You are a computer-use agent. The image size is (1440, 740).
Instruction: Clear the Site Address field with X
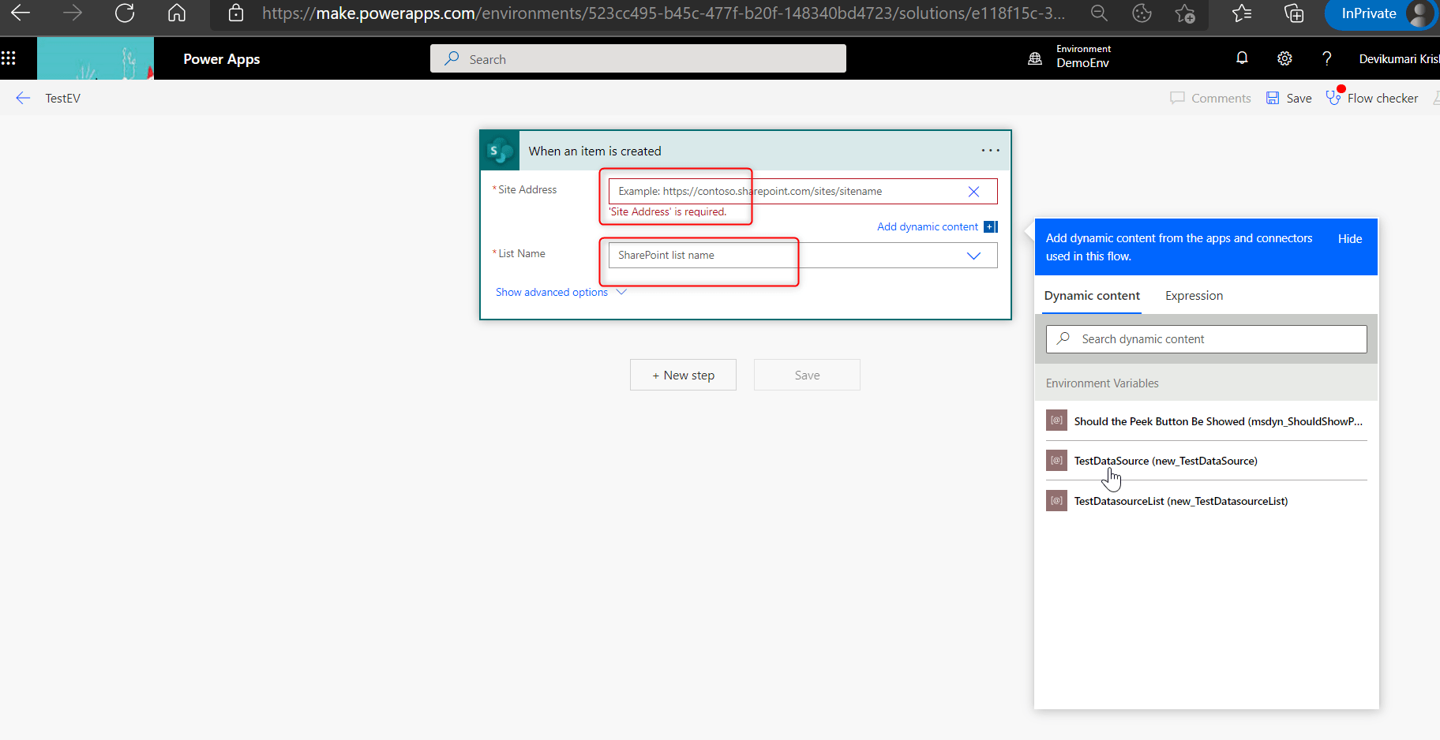[973, 192]
